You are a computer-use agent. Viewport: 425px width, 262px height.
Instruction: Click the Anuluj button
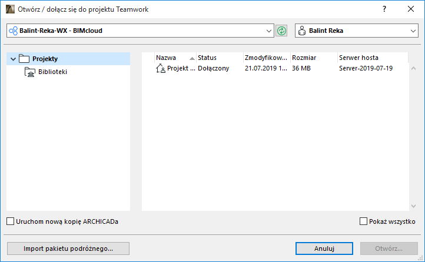(324, 248)
